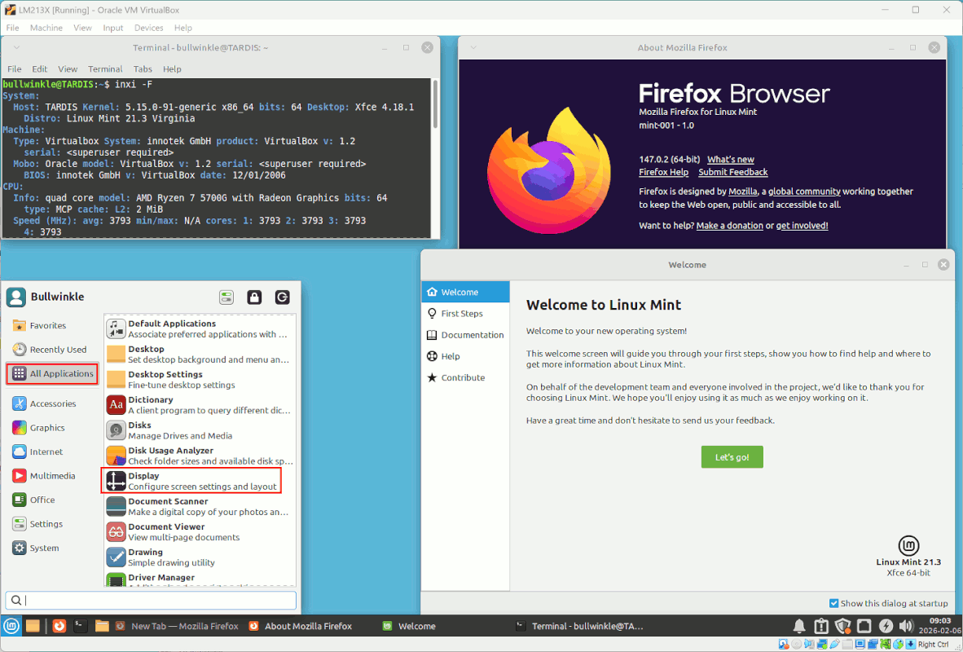Click the get involved! link
Viewport: 963px width, 652px height.
pyautogui.click(x=802, y=226)
